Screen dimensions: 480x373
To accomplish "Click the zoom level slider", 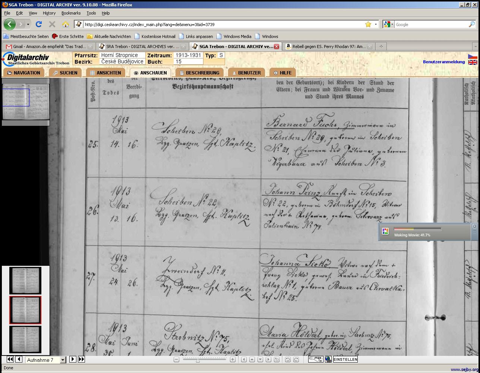I will [x=204, y=359].
